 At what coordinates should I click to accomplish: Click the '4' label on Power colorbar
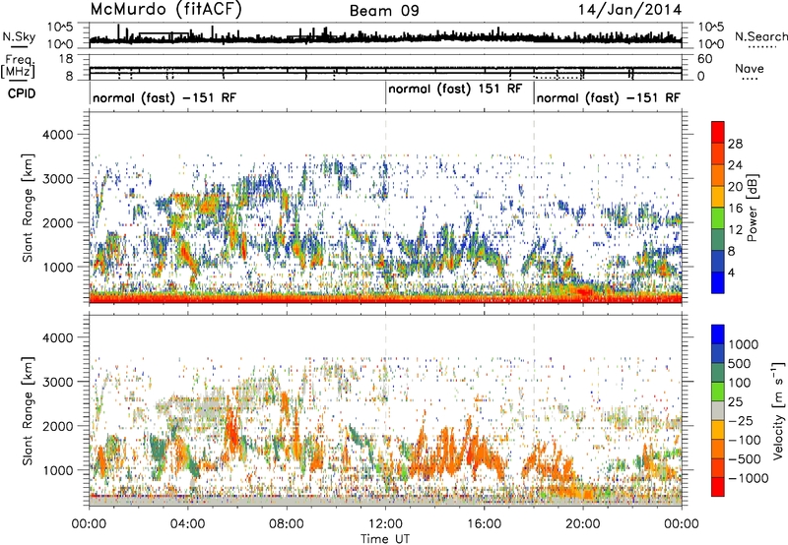coord(732,272)
